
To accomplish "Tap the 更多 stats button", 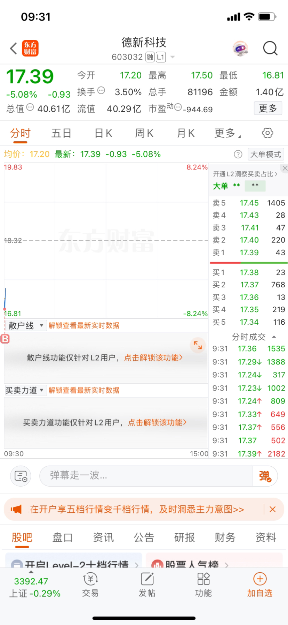I will tap(268, 108).
